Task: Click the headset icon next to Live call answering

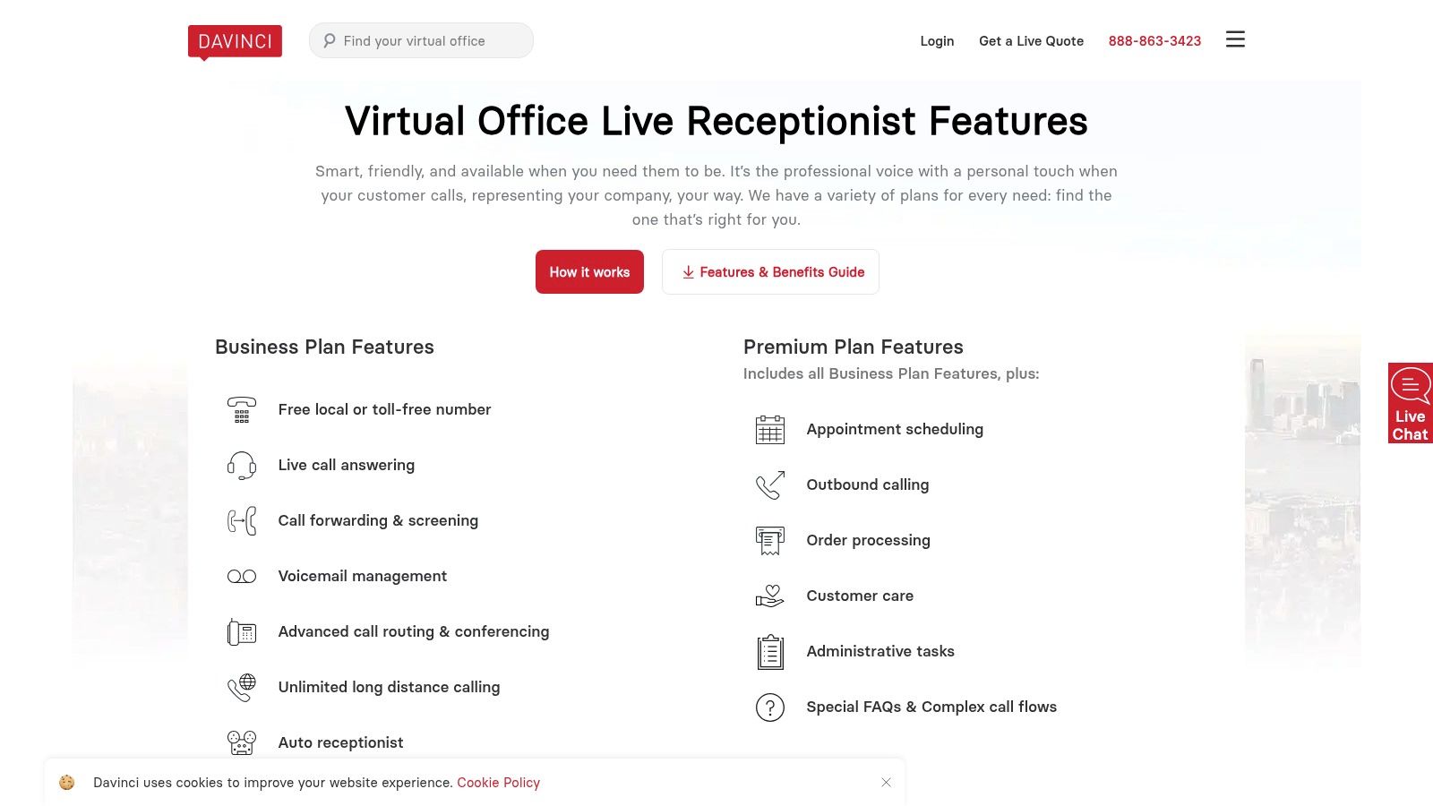Action: click(x=240, y=465)
